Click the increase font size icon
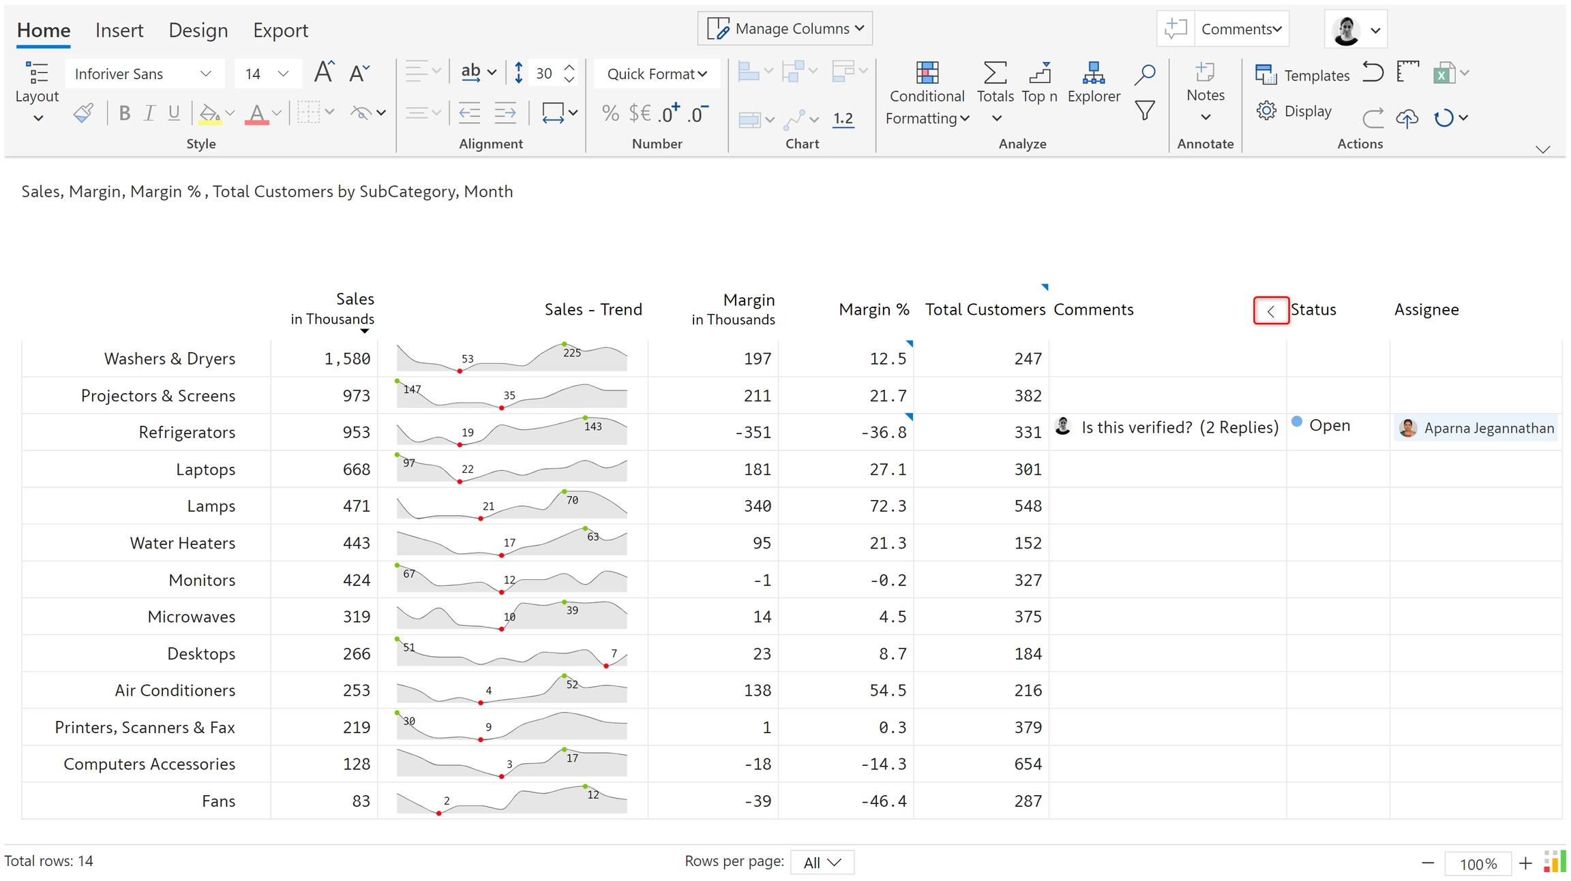This screenshot has width=1571, height=881. [324, 72]
